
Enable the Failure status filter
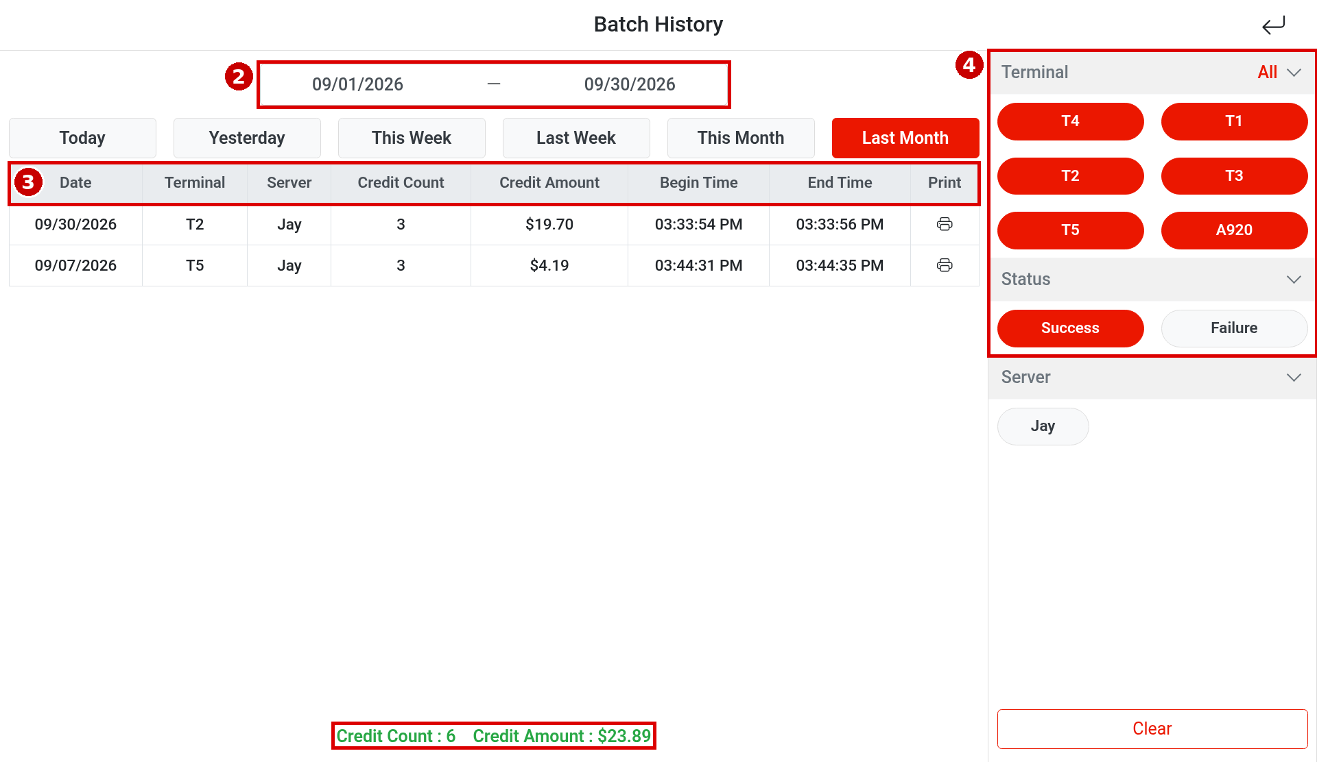(1234, 328)
